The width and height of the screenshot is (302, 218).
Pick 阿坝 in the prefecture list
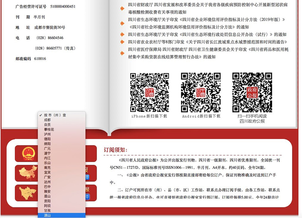pyautogui.click(x=62, y=206)
